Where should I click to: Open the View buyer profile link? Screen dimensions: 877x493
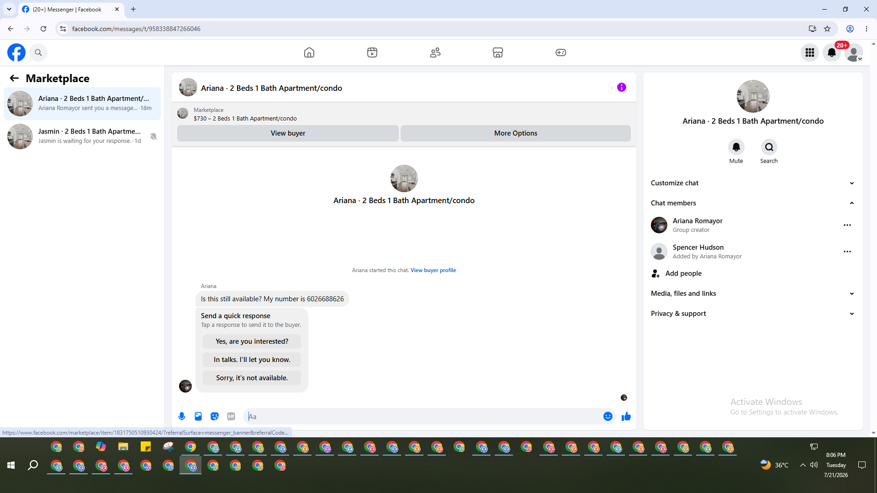point(433,270)
